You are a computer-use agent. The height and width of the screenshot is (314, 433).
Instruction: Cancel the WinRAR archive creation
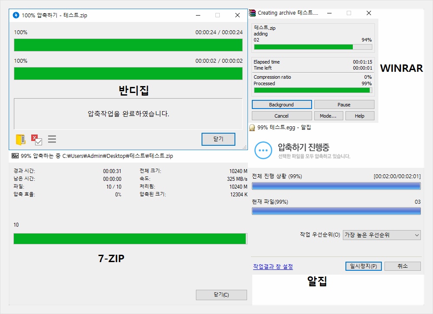[x=282, y=116]
